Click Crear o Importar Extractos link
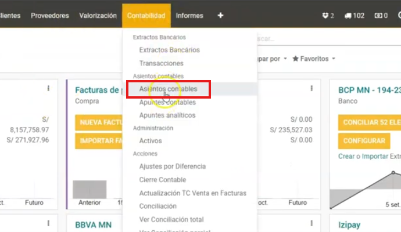 point(370,156)
